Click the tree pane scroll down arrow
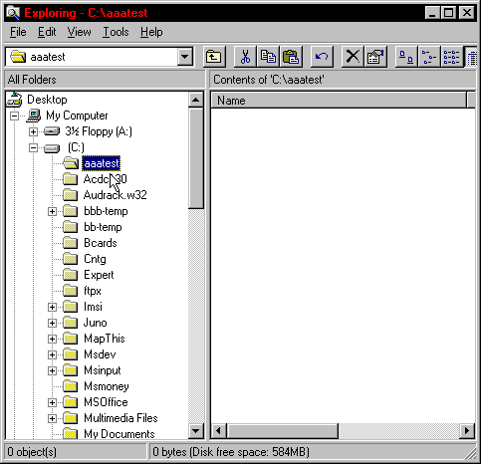 pos(196,431)
